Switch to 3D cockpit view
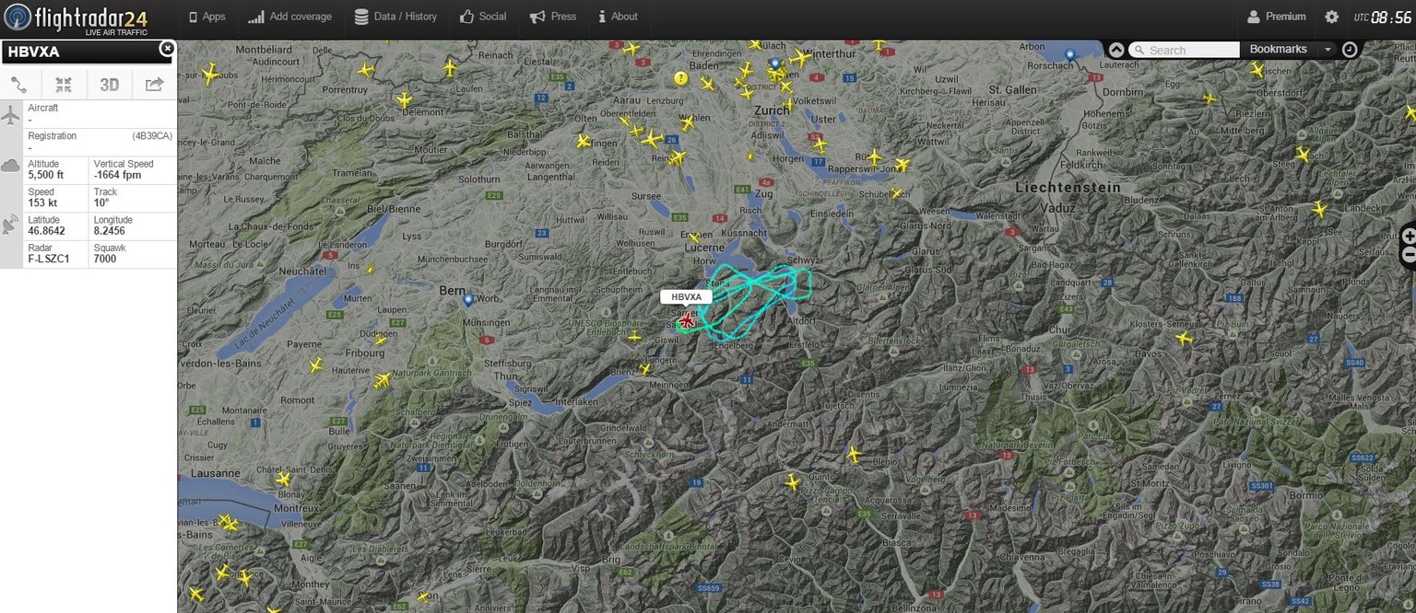1416x613 pixels. (109, 85)
